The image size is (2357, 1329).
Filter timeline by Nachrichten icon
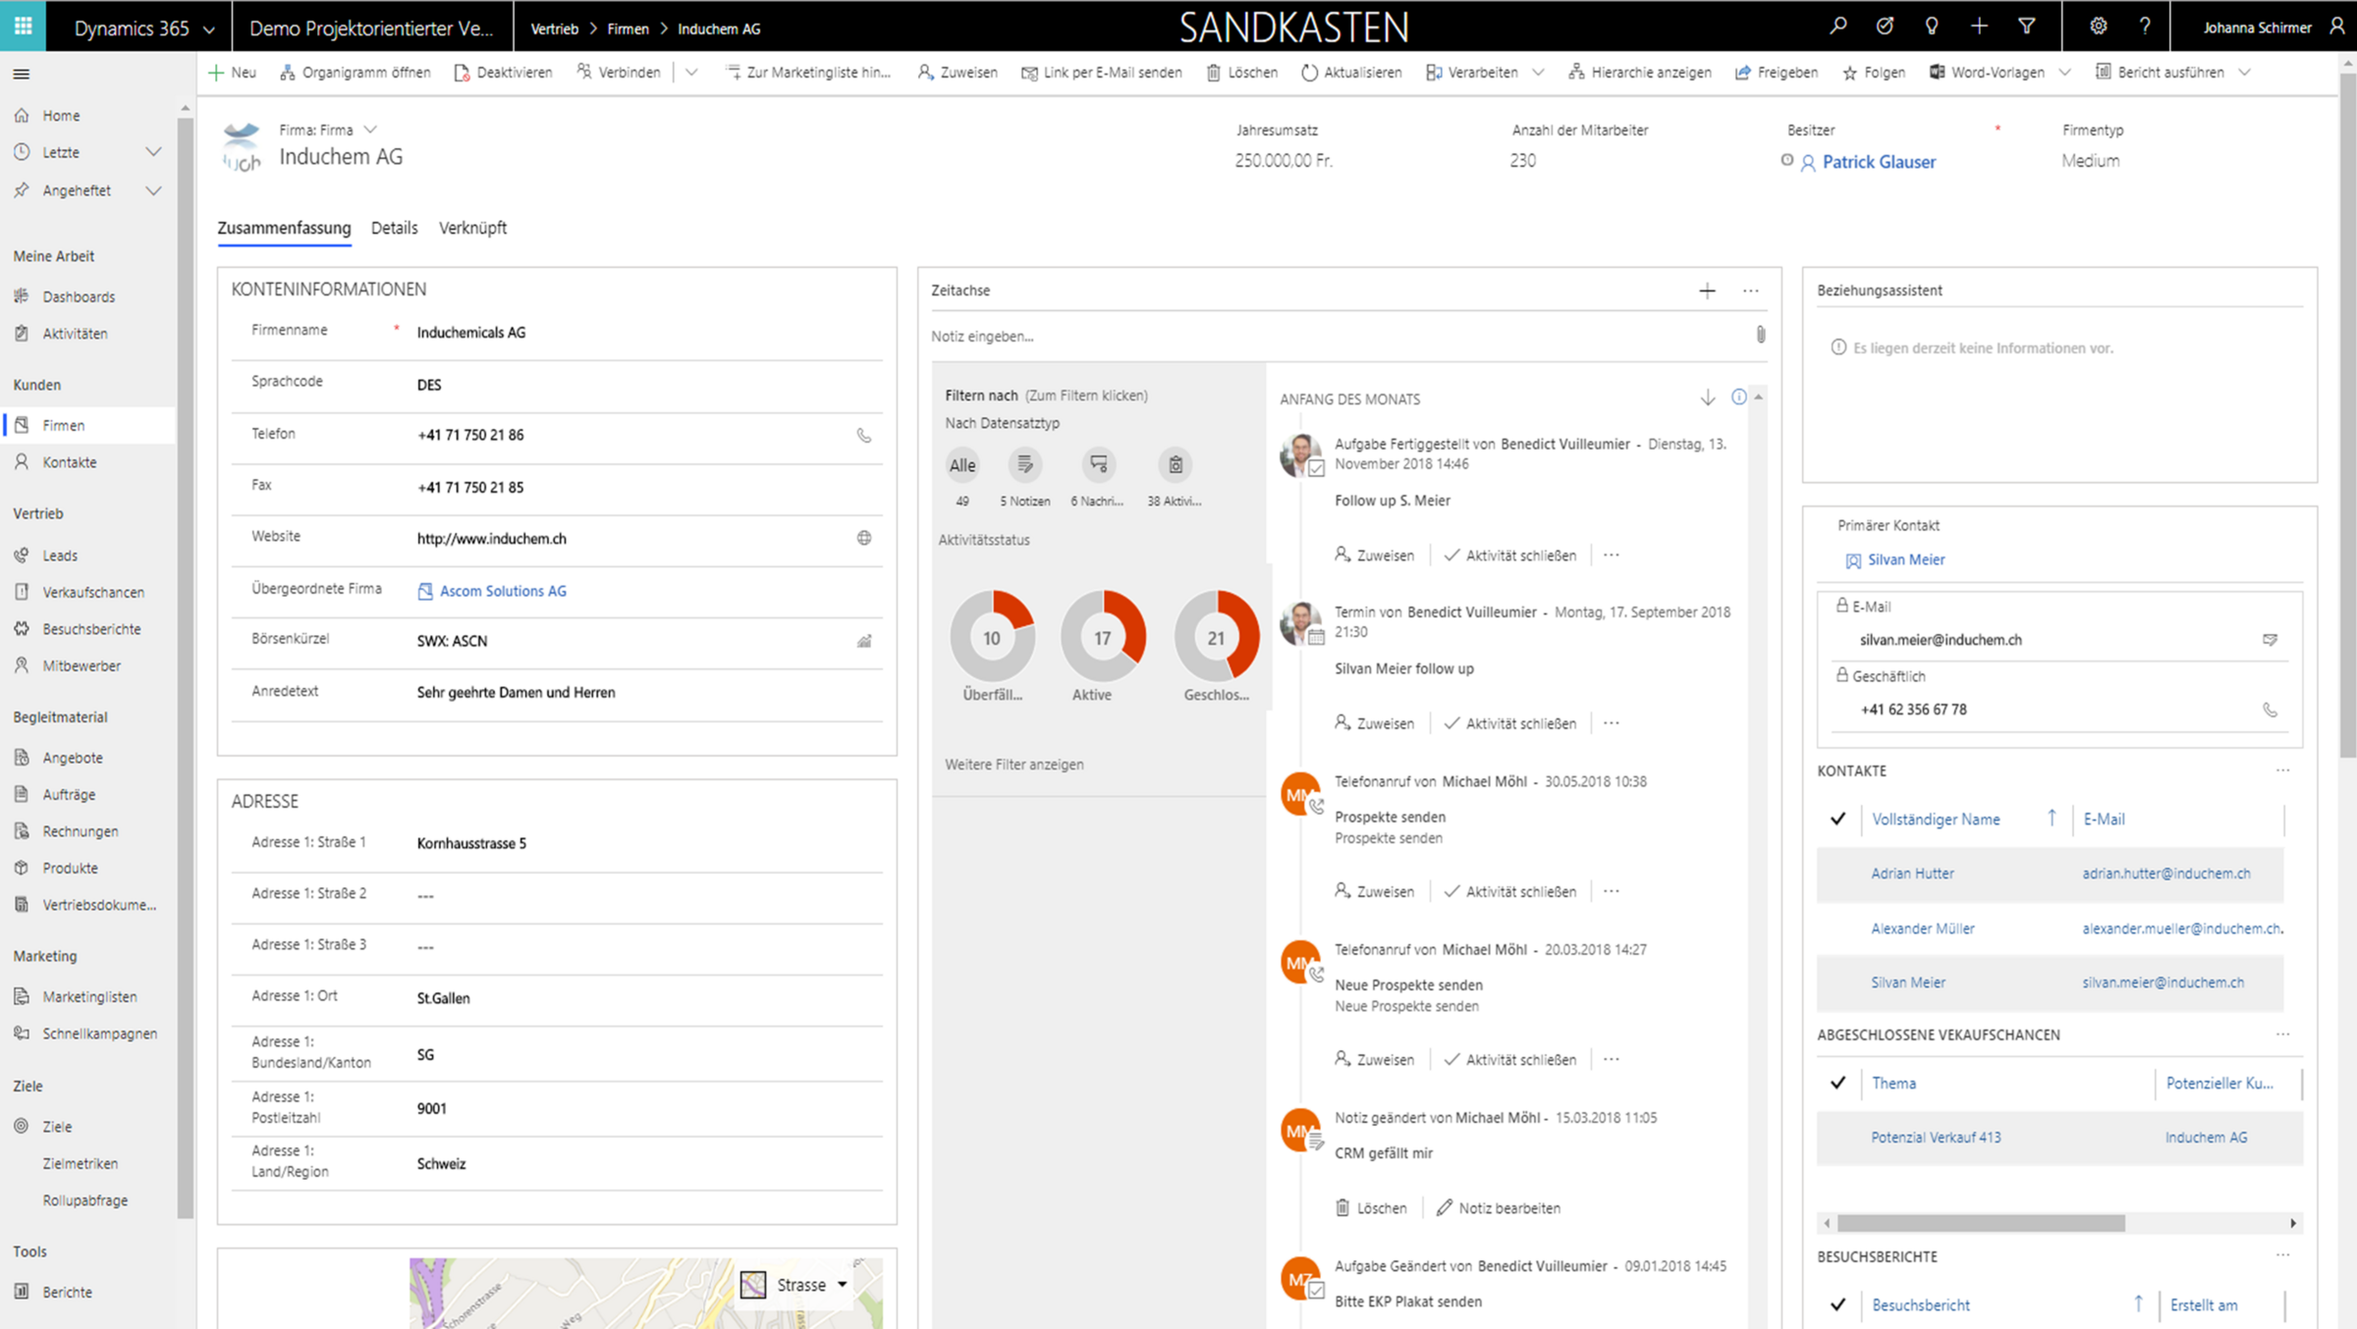1098,464
